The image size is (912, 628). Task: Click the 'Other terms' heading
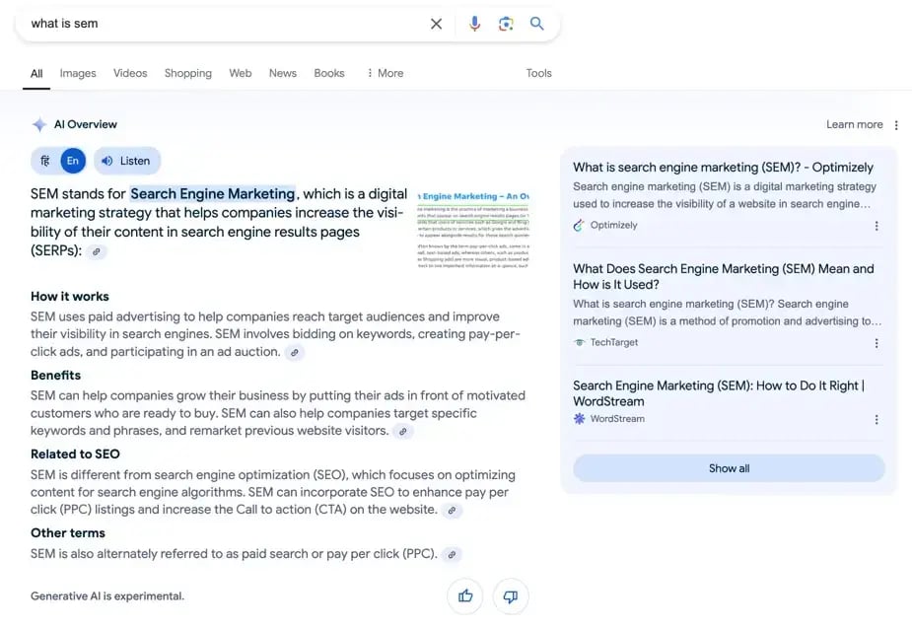[68, 533]
